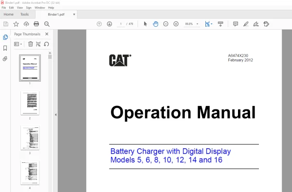Print the document using the printer icon
Image resolution: width=292 pixels, height=192 pixels.
coord(36,24)
